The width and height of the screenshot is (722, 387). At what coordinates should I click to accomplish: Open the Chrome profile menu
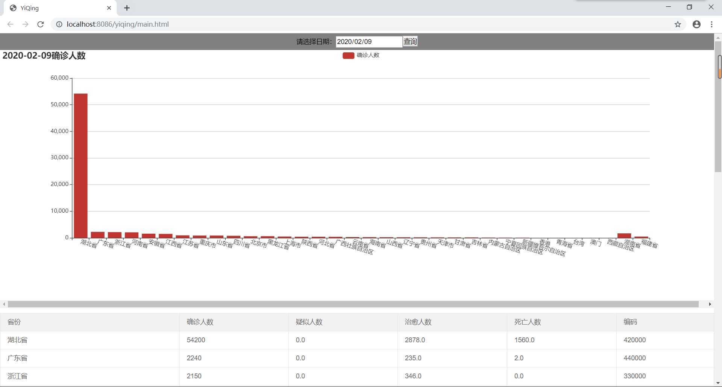tap(696, 24)
